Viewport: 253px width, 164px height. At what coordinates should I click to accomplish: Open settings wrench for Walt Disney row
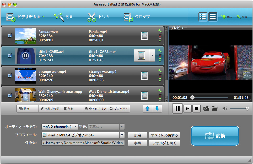[x=160, y=91]
